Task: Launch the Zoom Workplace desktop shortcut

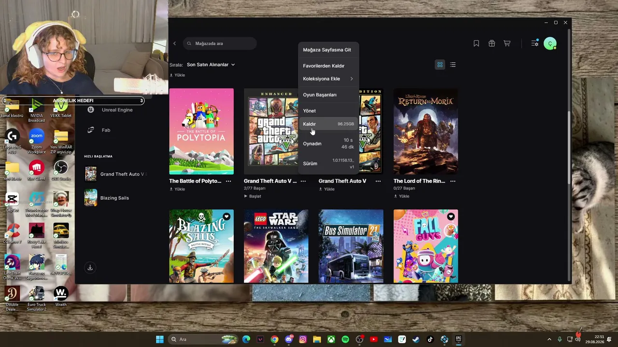Action: (37, 141)
